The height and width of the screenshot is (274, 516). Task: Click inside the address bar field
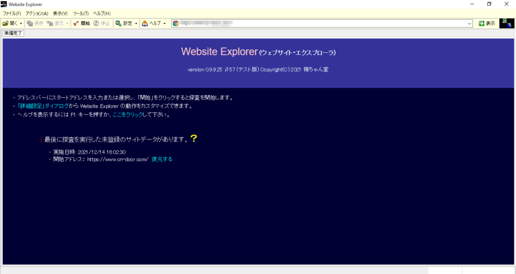point(322,23)
